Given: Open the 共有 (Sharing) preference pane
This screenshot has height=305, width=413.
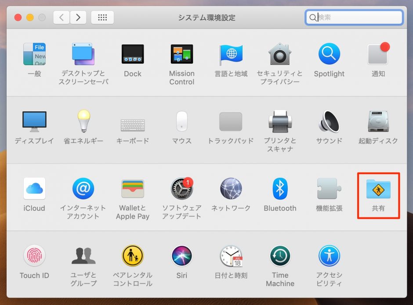Looking at the screenshot, I should pyautogui.click(x=378, y=189).
